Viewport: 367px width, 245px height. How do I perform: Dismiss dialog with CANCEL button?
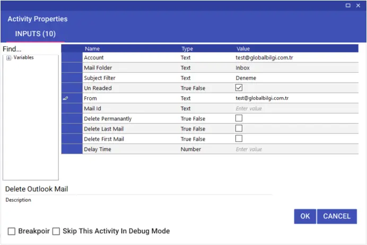337,216
